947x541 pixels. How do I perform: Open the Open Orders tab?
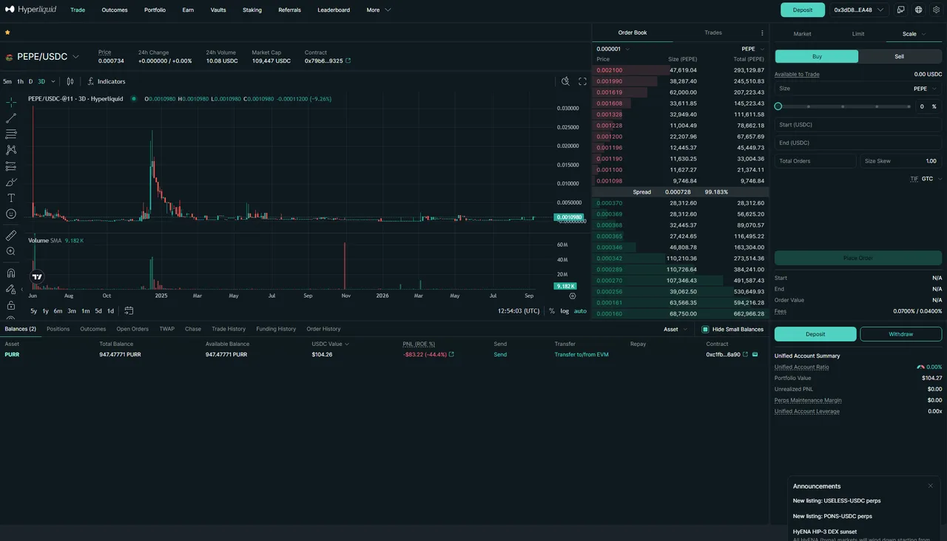(132, 329)
